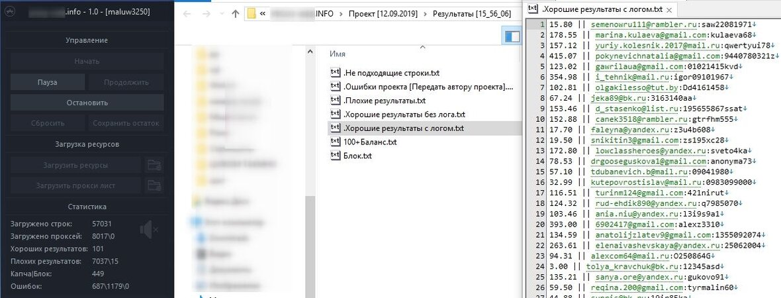Expand chevron after Проект [12.09.2019]

[425, 14]
